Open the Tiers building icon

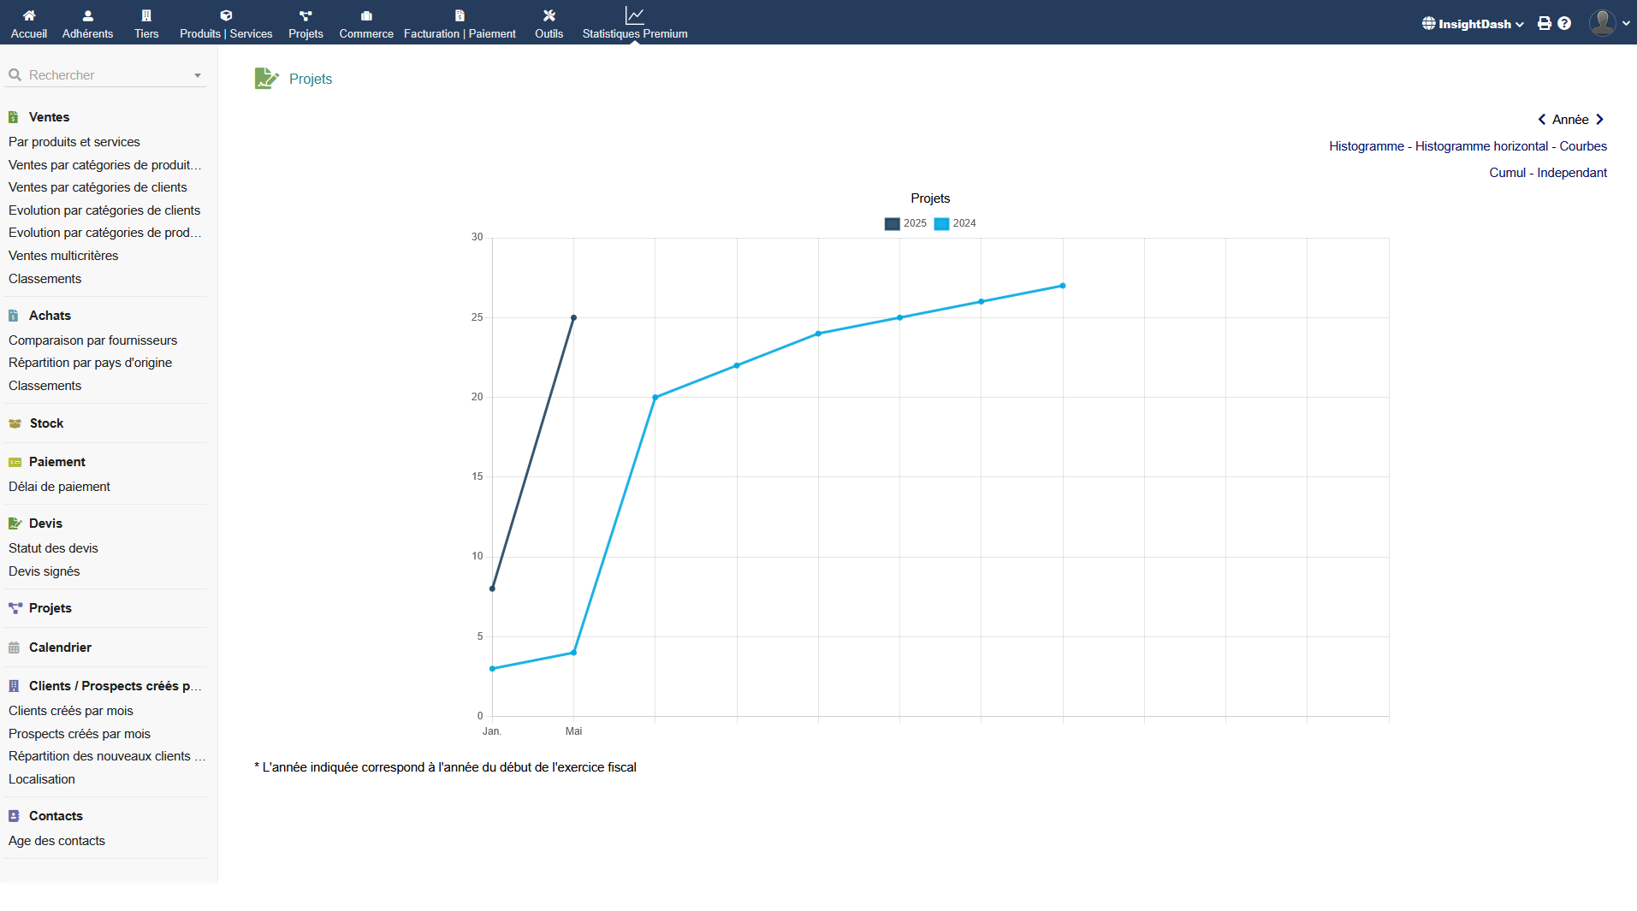click(x=146, y=15)
